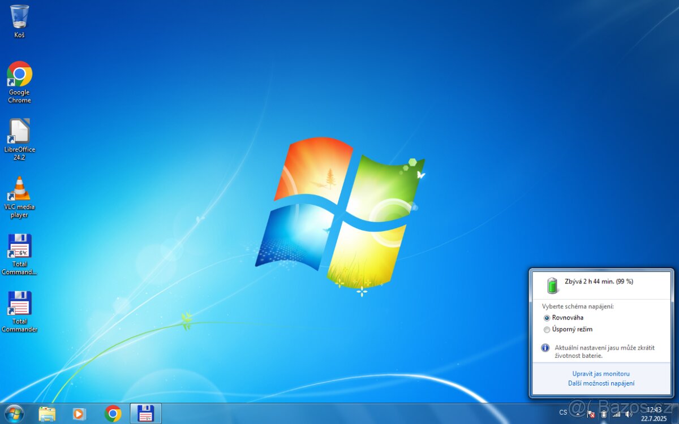Expand hidden icons in the system tray

click(578, 414)
